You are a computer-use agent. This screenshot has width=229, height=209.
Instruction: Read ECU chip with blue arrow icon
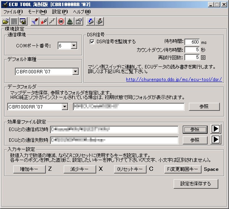click(90, 21)
